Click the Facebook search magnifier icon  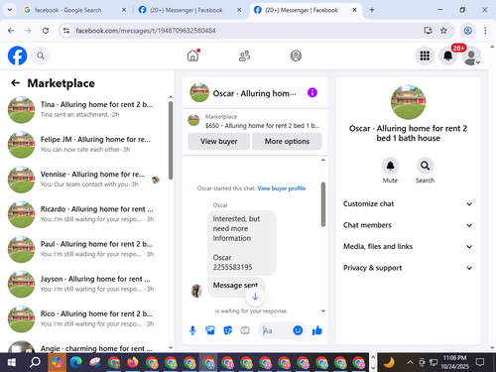(x=41, y=56)
